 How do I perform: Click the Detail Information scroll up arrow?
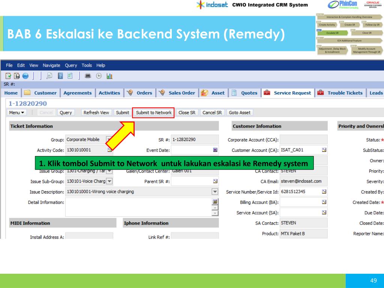[215, 208]
